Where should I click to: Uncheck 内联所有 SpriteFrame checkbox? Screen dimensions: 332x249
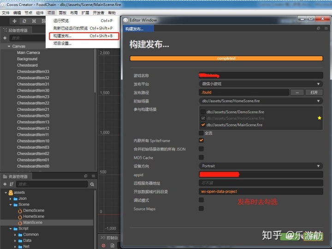201,140
